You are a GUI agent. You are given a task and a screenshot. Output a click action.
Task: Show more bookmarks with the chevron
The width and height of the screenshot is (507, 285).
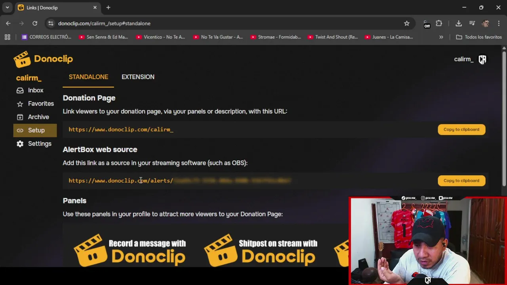[441, 37]
